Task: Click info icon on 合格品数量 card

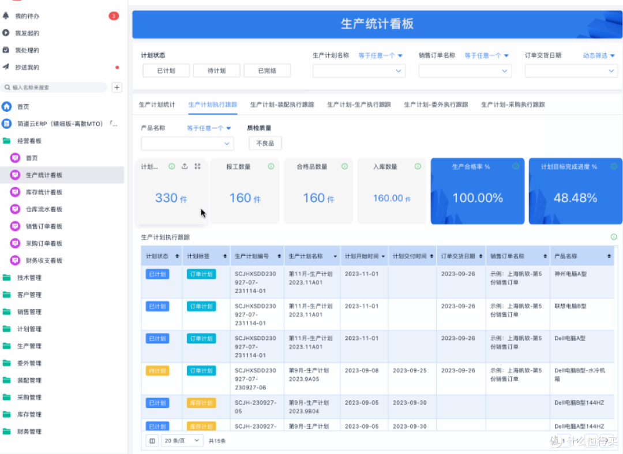Action: [x=344, y=167]
